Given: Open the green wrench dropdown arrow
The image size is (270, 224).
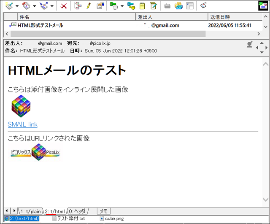Looking at the screenshot, I should point(122,6).
